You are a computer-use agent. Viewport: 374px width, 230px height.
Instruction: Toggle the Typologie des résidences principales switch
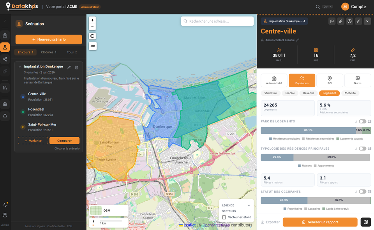pos(363,149)
